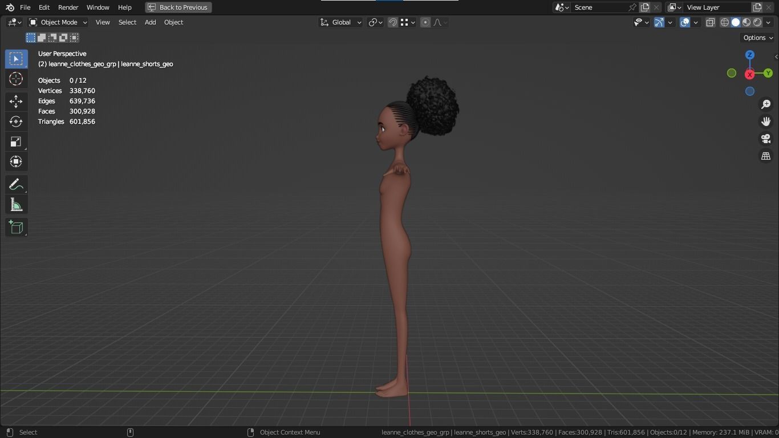
Task: Toggle viewport gizmos display
Action: [659, 22]
